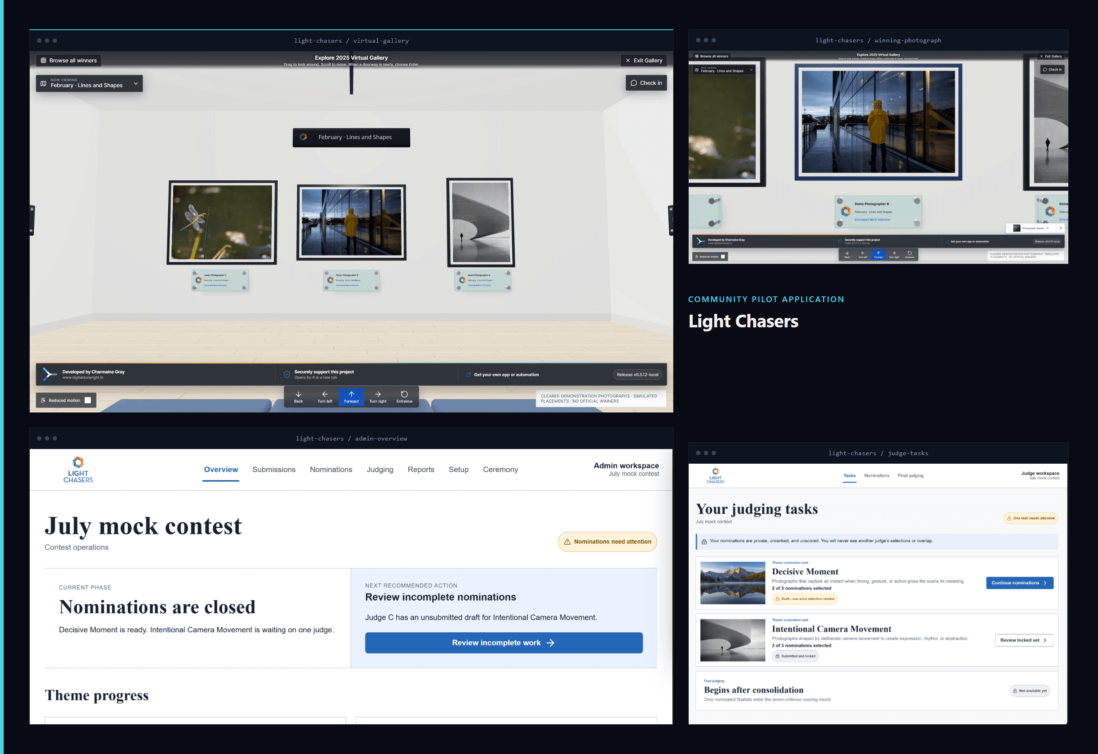Click the Review incomplete work button

tap(504, 643)
